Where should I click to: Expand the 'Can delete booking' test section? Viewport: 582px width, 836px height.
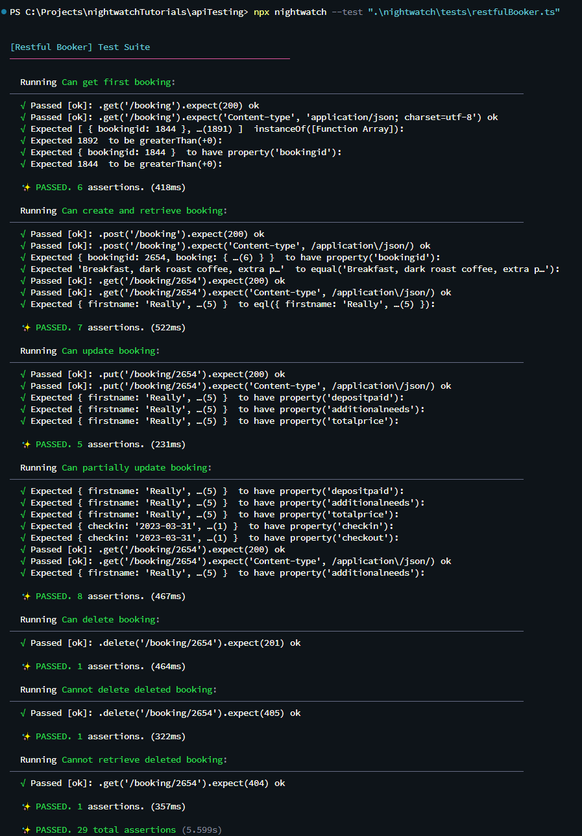(110, 619)
